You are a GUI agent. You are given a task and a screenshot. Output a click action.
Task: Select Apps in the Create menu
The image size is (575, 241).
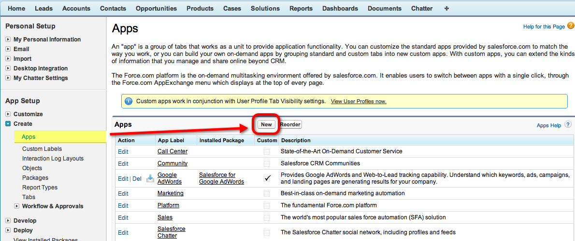(x=29, y=137)
